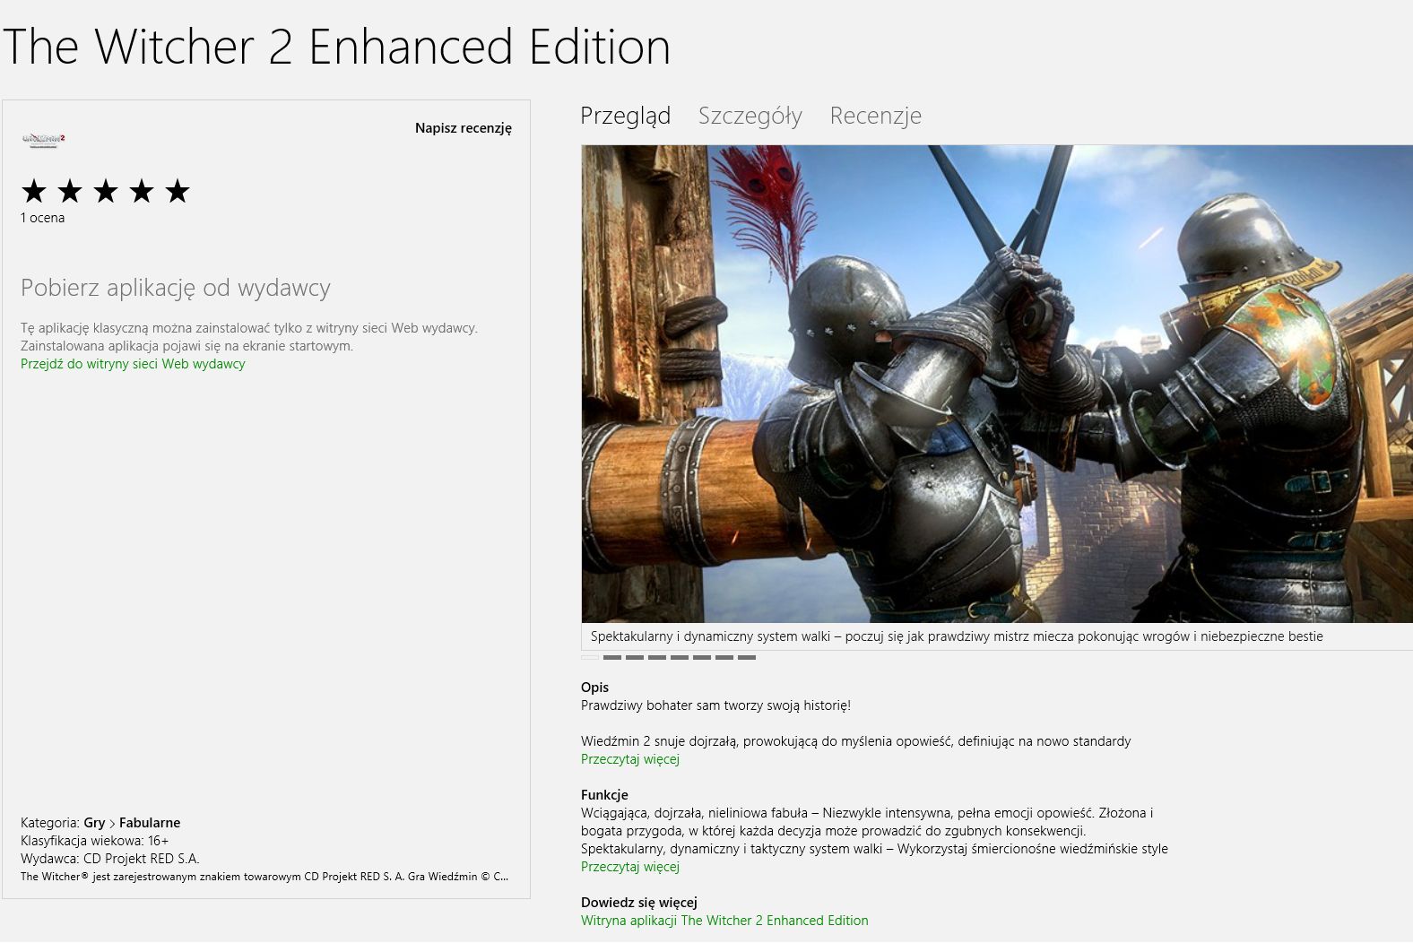This screenshot has width=1413, height=943.
Task: Switch to the Szczegóły tab
Action: pyautogui.click(x=750, y=116)
